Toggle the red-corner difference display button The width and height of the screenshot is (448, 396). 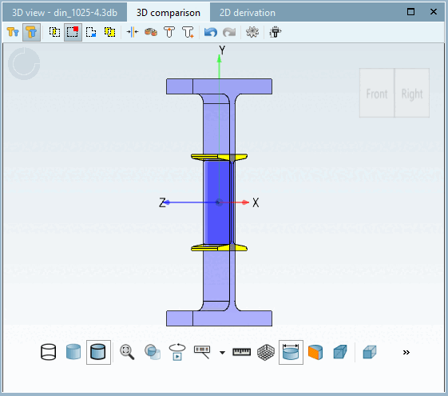click(x=73, y=32)
